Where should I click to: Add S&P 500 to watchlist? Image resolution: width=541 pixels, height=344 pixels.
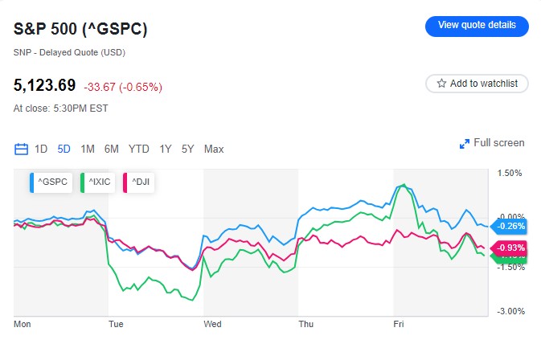point(477,83)
